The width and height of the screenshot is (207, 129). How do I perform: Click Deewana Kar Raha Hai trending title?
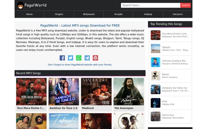click(175, 88)
